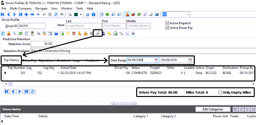
Task: Toggle Active Driver Pay checkbox
Action: coord(167,28)
